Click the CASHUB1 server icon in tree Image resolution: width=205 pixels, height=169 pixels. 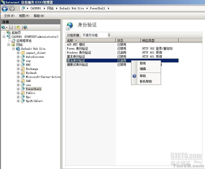[x=9, y=36]
